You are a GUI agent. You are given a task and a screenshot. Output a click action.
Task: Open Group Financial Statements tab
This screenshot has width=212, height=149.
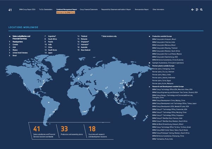pyautogui.click(x=89, y=9)
